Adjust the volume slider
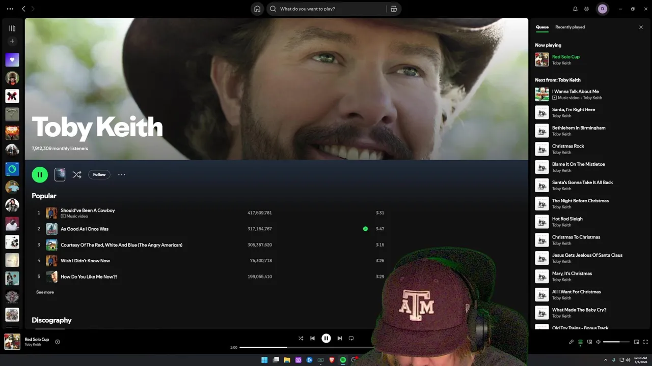 point(616,342)
